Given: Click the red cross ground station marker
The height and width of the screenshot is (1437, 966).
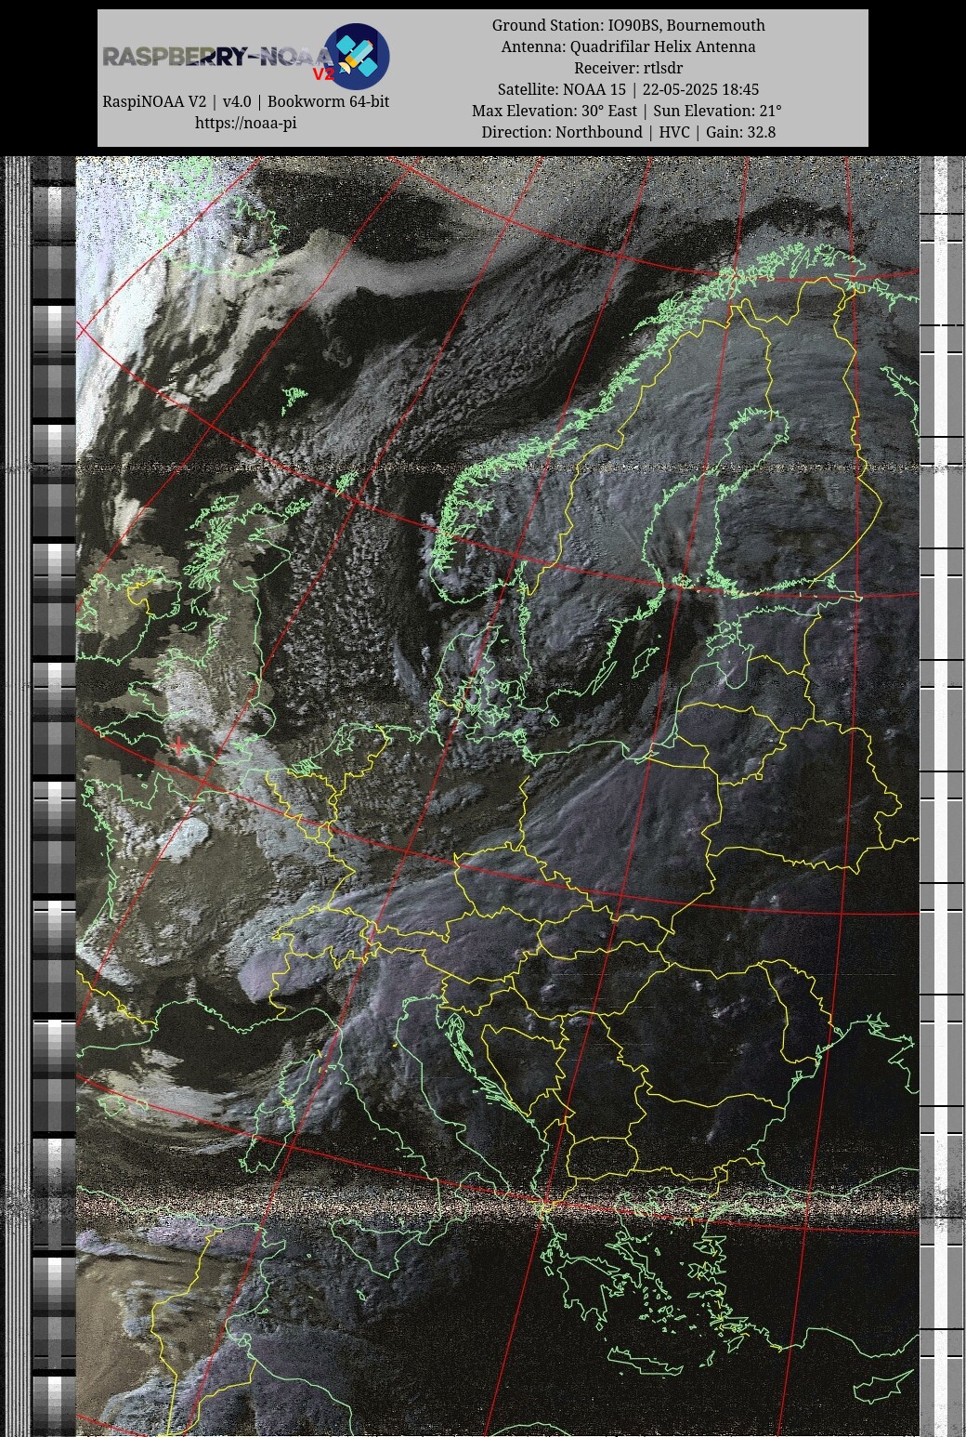Looking at the screenshot, I should (x=179, y=744).
